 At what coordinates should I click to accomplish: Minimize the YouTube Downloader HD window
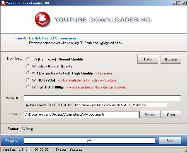[174, 3]
